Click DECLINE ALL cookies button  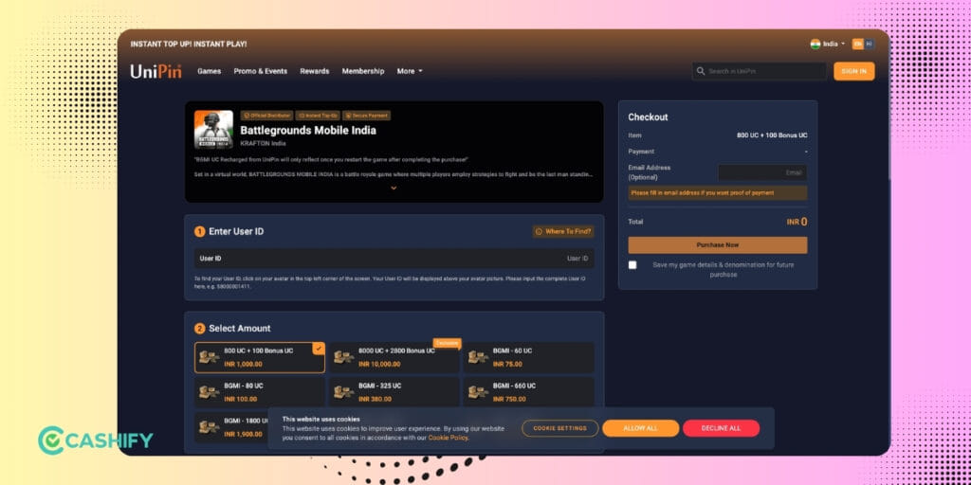point(721,428)
